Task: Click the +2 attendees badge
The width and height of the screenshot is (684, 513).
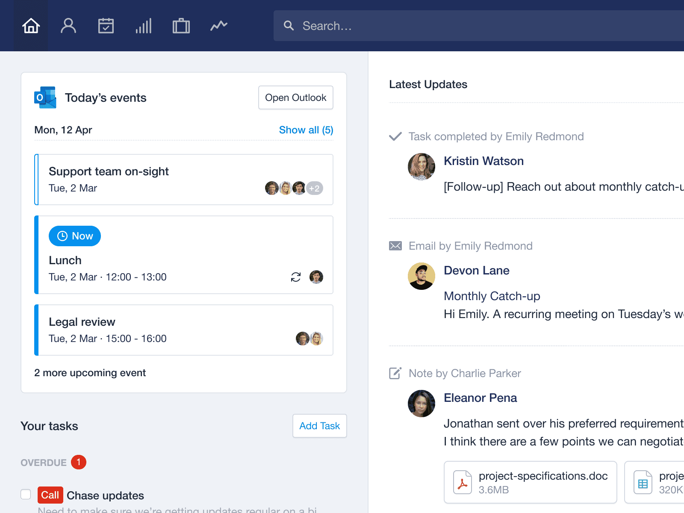Action: pyautogui.click(x=315, y=188)
